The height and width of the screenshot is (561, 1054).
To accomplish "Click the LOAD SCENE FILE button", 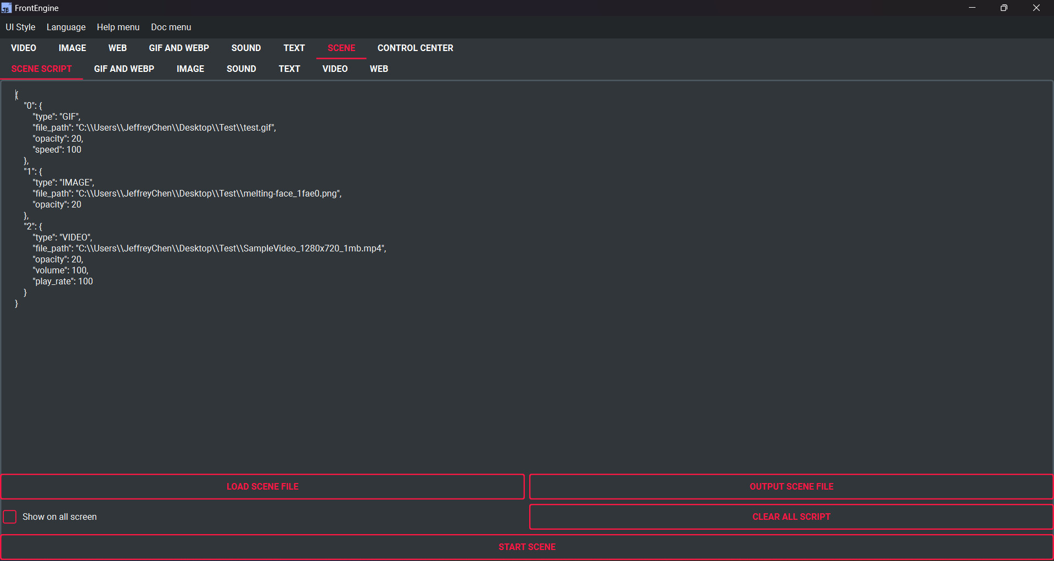I will tap(262, 486).
